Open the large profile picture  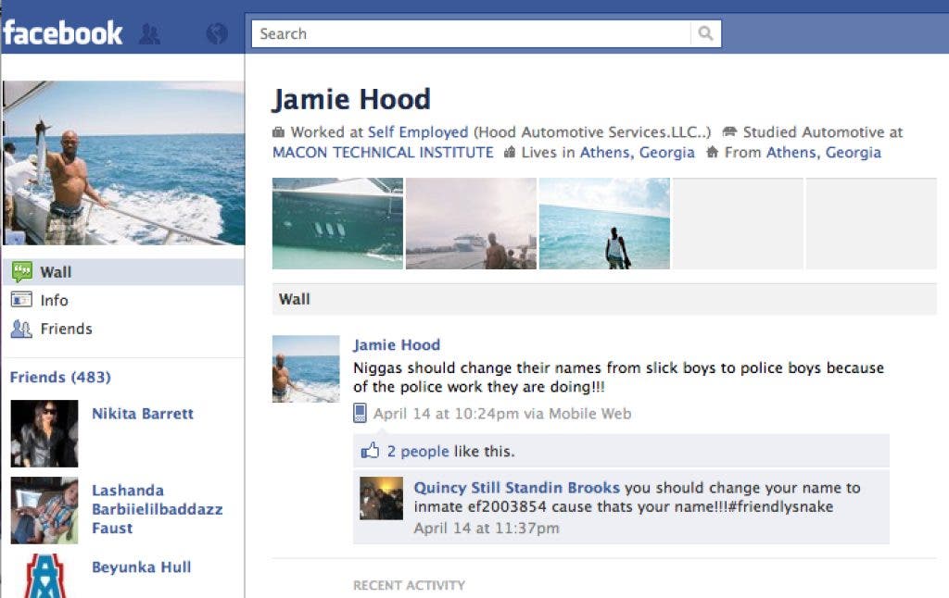click(x=123, y=163)
